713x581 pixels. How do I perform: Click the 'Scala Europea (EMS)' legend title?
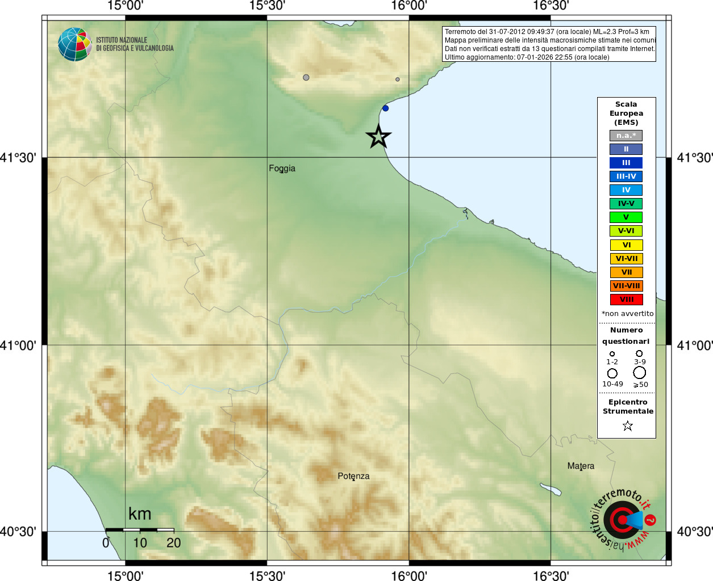[x=626, y=113]
